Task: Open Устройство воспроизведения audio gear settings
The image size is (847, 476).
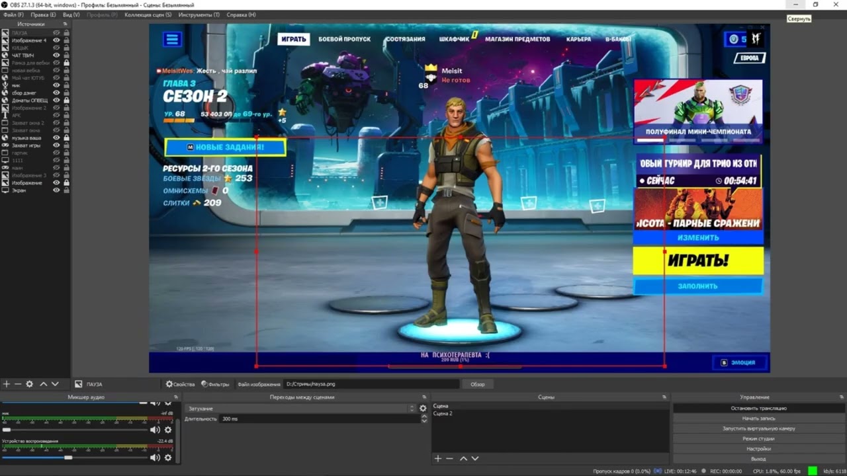Action: [168, 457]
